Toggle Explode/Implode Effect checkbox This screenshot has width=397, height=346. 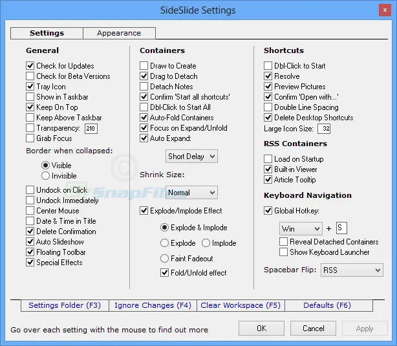click(x=144, y=211)
